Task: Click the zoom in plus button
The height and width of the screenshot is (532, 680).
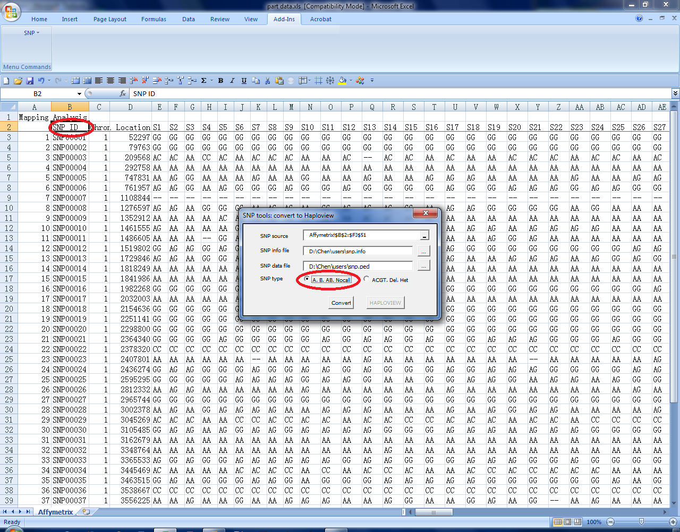Action: click(x=672, y=522)
